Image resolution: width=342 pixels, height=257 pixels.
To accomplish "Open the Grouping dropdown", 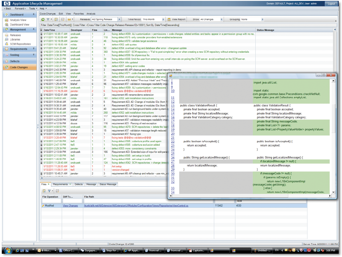I will click(262, 19).
